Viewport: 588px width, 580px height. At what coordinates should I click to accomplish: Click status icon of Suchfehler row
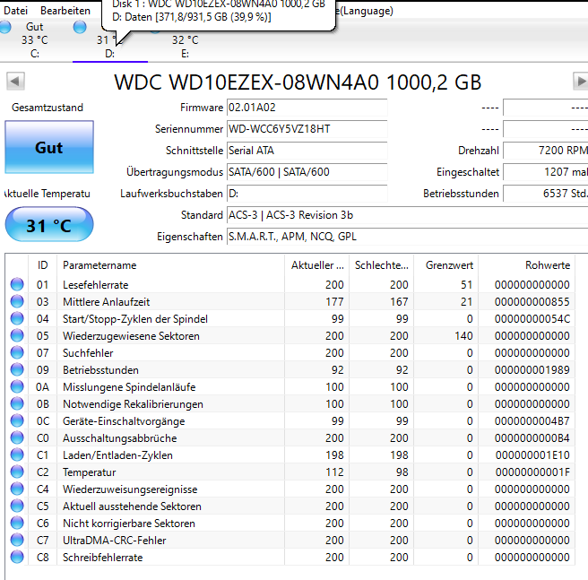tap(17, 352)
